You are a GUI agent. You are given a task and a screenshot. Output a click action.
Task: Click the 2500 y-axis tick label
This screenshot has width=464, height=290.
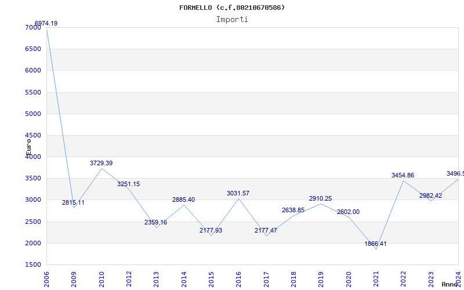[x=33, y=222]
